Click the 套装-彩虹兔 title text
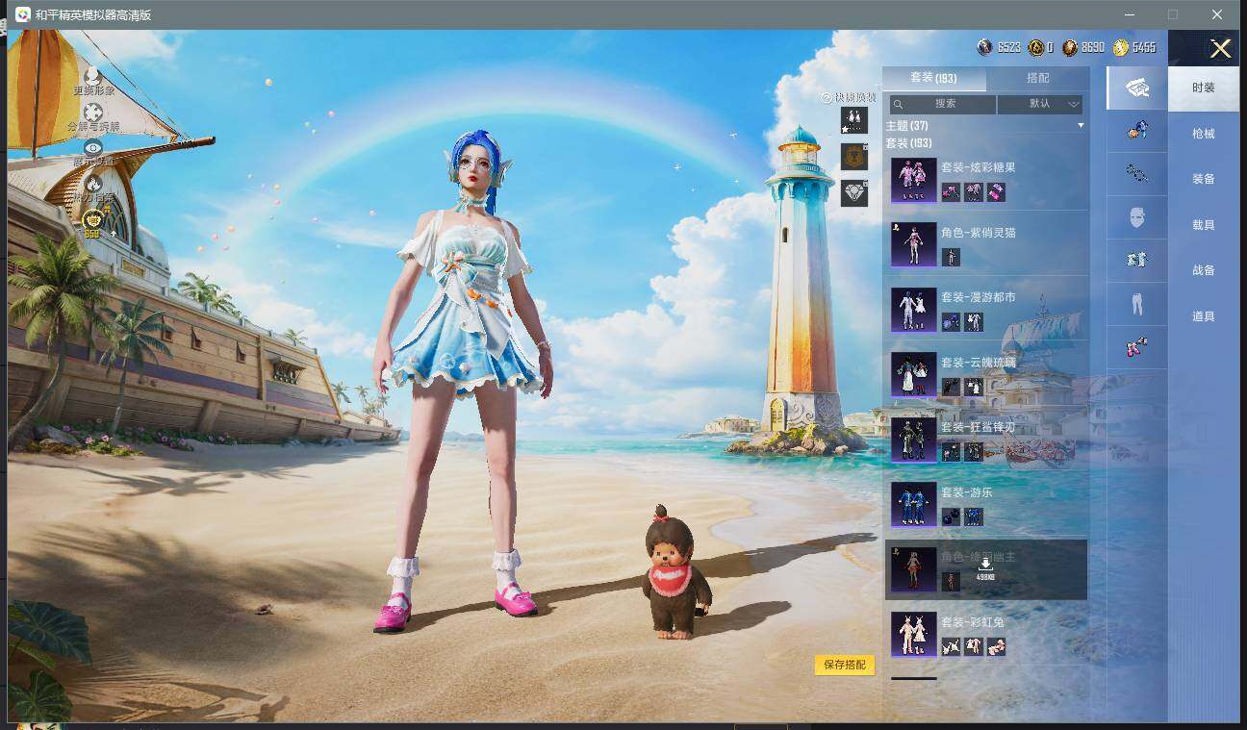1247x730 pixels. click(x=973, y=622)
